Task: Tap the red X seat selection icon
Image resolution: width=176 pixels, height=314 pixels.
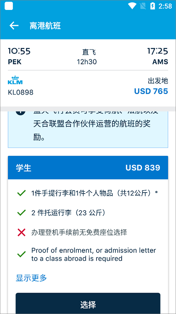Action: [x=21, y=233]
